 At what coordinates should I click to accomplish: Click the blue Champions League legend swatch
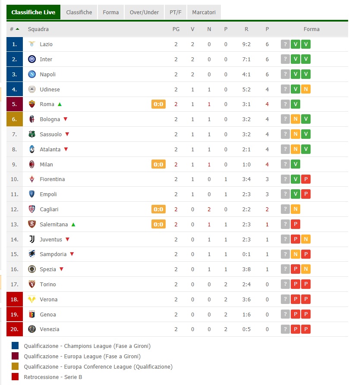[x=16, y=346]
